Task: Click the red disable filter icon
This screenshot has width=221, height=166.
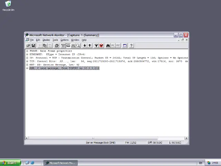Action: coord(101,45)
